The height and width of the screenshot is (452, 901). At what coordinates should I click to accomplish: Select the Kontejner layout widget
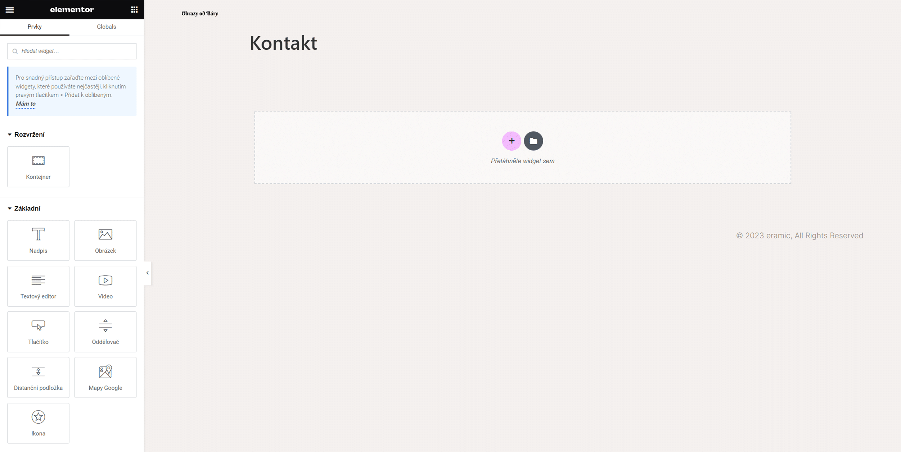click(38, 166)
